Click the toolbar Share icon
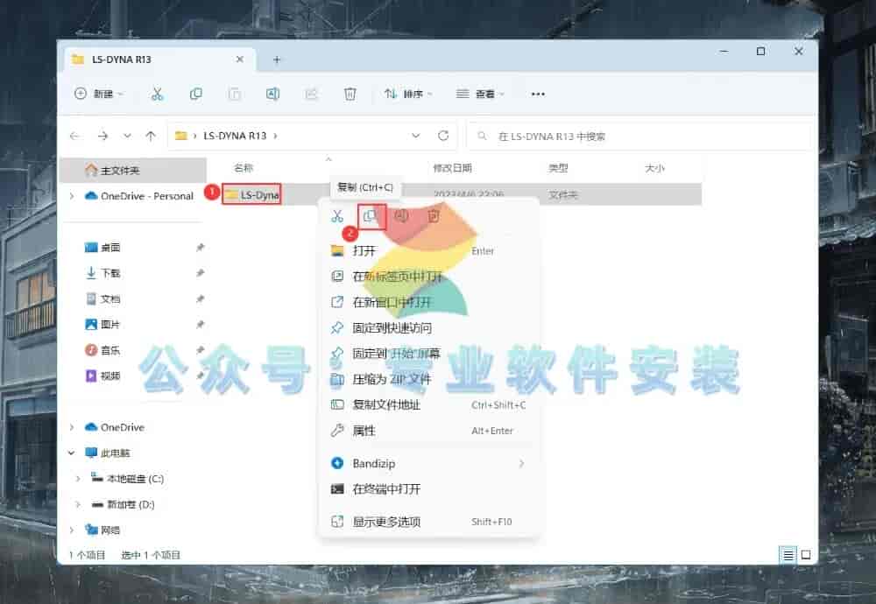This screenshot has width=876, height=604. 311,94
